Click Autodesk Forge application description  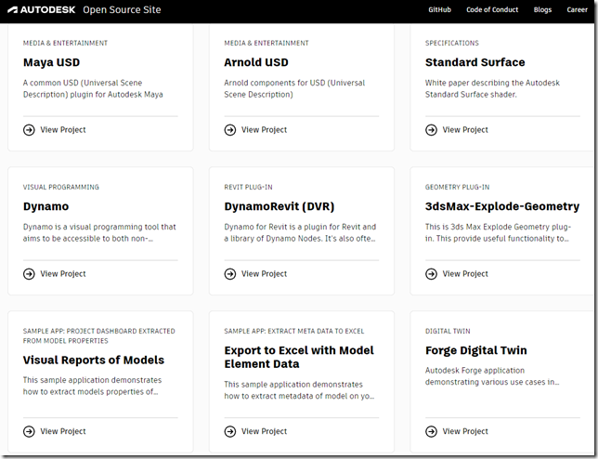(492, 376)
